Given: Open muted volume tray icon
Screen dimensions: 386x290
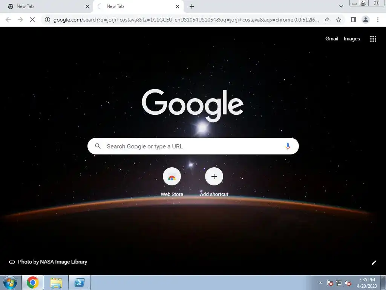Looking at the screenshot, I should [x=348, y=283].
